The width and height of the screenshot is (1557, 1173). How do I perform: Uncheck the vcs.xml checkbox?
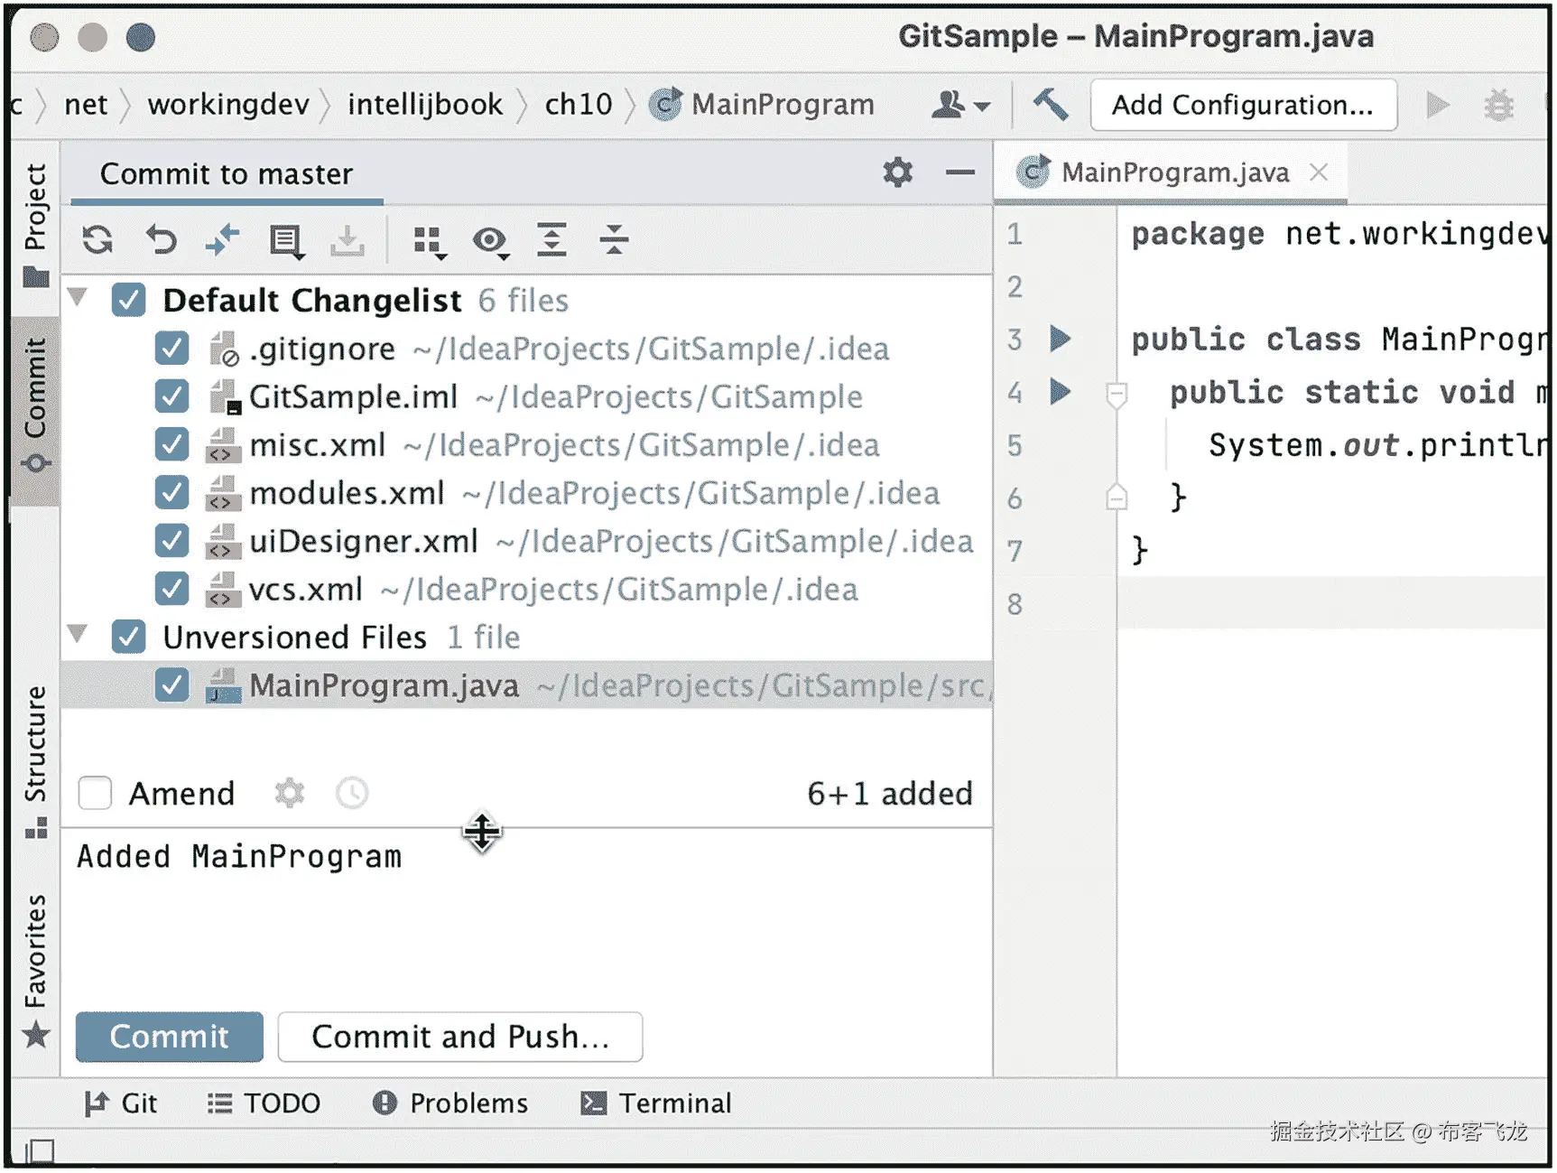click(171, 589)
